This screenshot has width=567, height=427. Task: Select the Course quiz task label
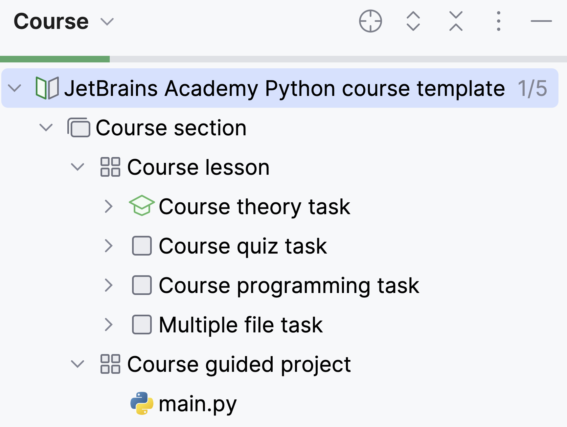click(243, 246)
